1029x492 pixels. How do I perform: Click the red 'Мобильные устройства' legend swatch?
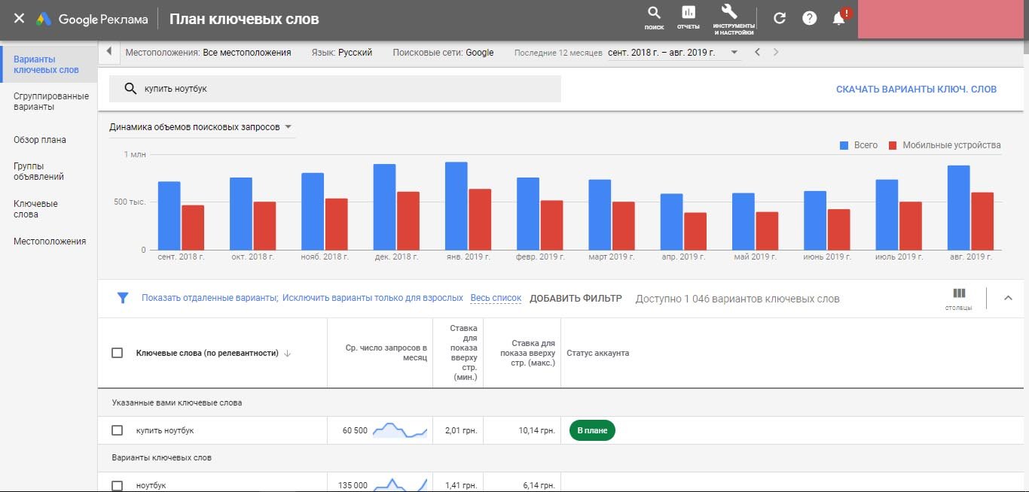[x=893, y=145]
